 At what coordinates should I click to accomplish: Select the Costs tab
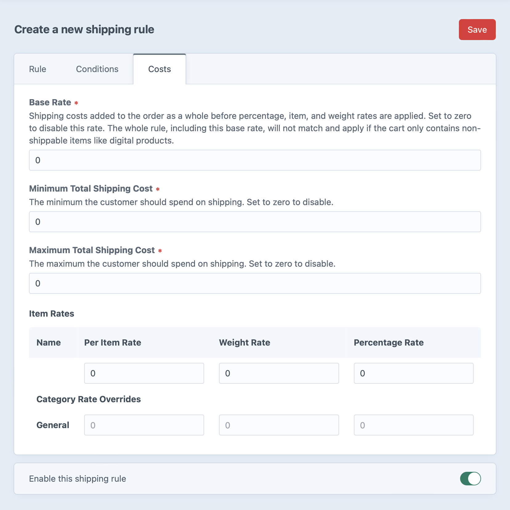pyautogui.click(x=159, y=69)
